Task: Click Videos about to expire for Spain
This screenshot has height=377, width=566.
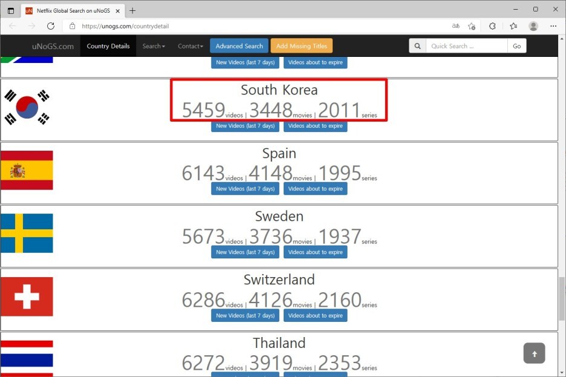Action: (316, 189)
